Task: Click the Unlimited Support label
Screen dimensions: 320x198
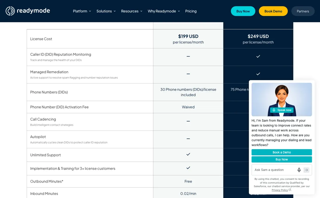Action: (x=45, y=155)
